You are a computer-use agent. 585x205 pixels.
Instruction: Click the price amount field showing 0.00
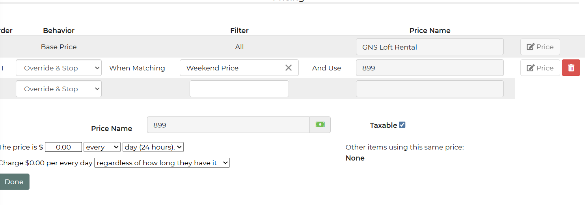(x=63, y=147)
